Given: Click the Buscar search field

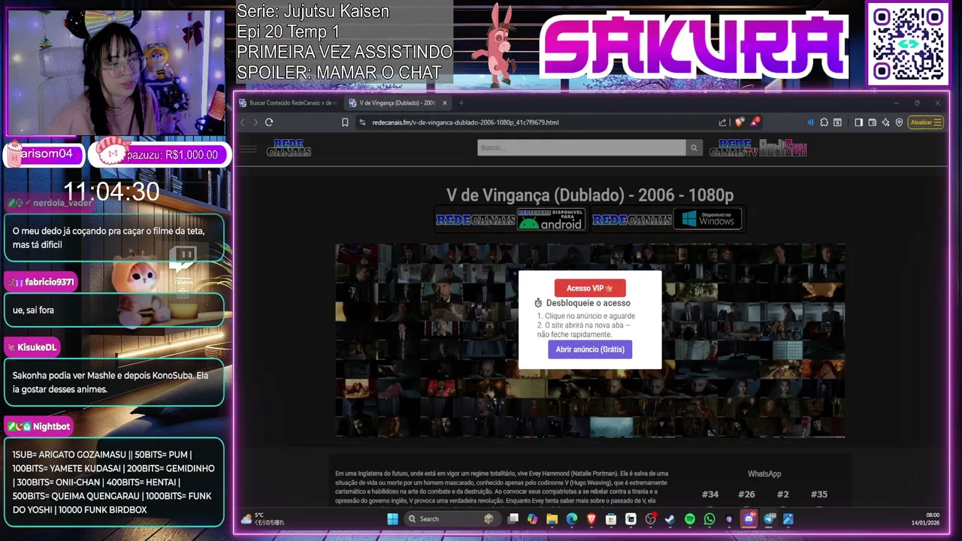Looking at the screenshot, I should tap(581, 148).
